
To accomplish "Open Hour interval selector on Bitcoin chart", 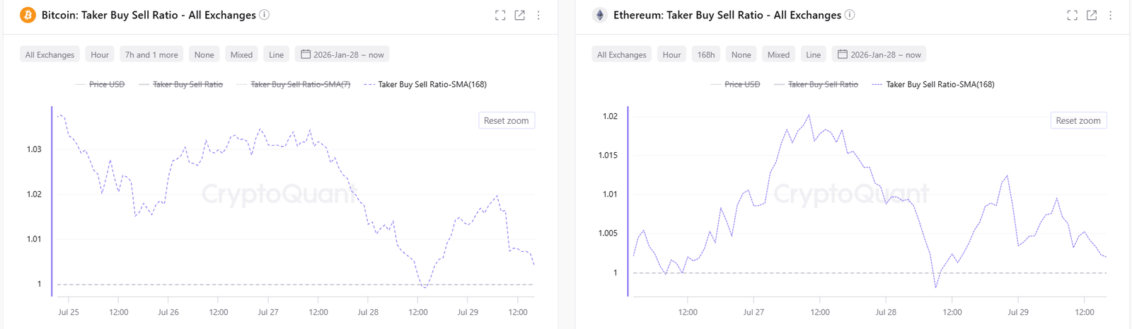I will click(100, 54).
